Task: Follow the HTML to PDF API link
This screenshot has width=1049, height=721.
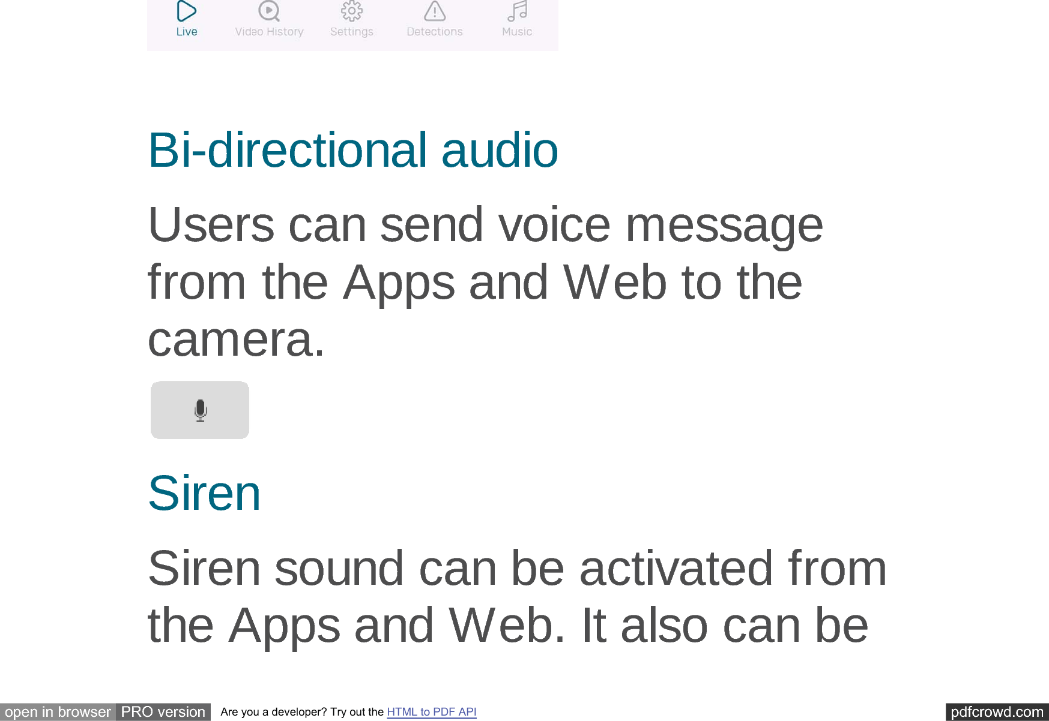Action: 432,712
